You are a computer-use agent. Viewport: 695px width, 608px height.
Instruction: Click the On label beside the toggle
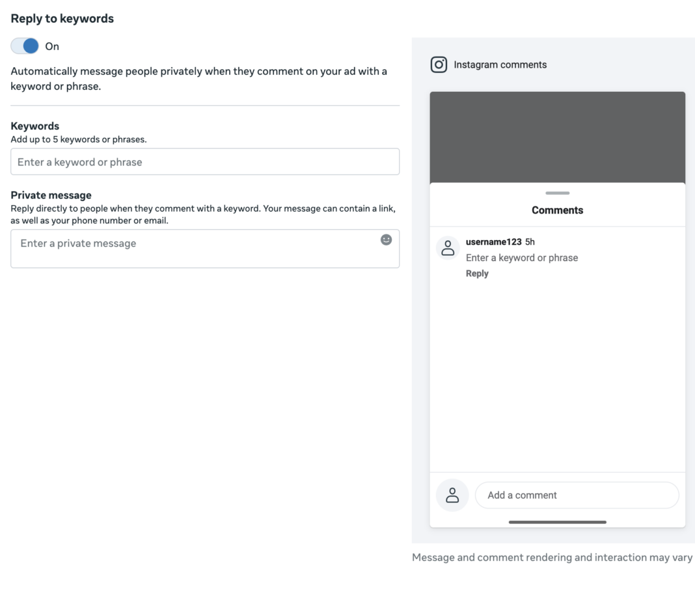[52, 46]
